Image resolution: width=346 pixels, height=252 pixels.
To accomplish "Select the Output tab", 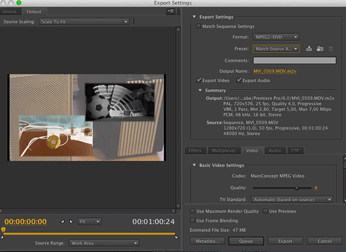I will (x=34, y=12).
